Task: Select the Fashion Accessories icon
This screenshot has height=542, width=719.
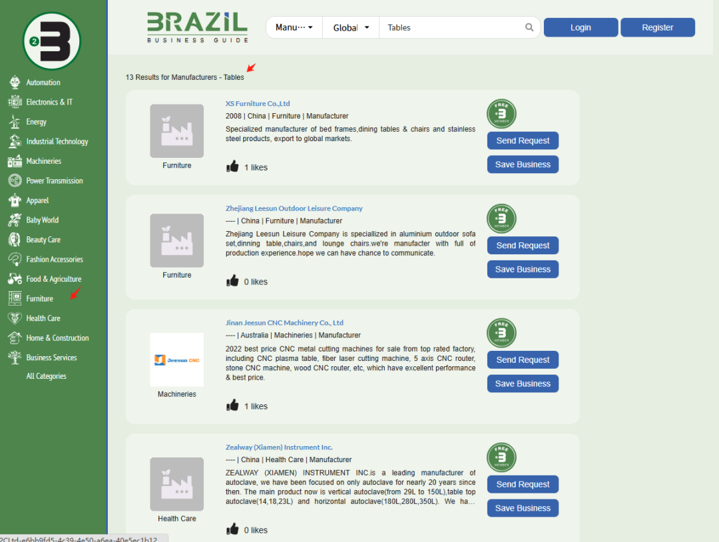Action: pos(15,259)
